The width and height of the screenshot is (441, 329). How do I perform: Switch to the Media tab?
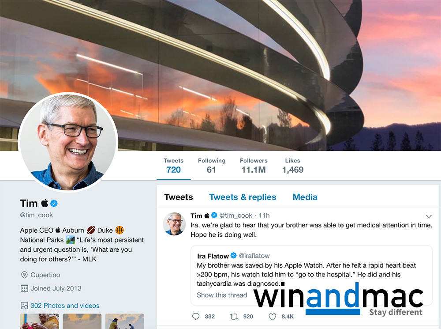point(305,197)
